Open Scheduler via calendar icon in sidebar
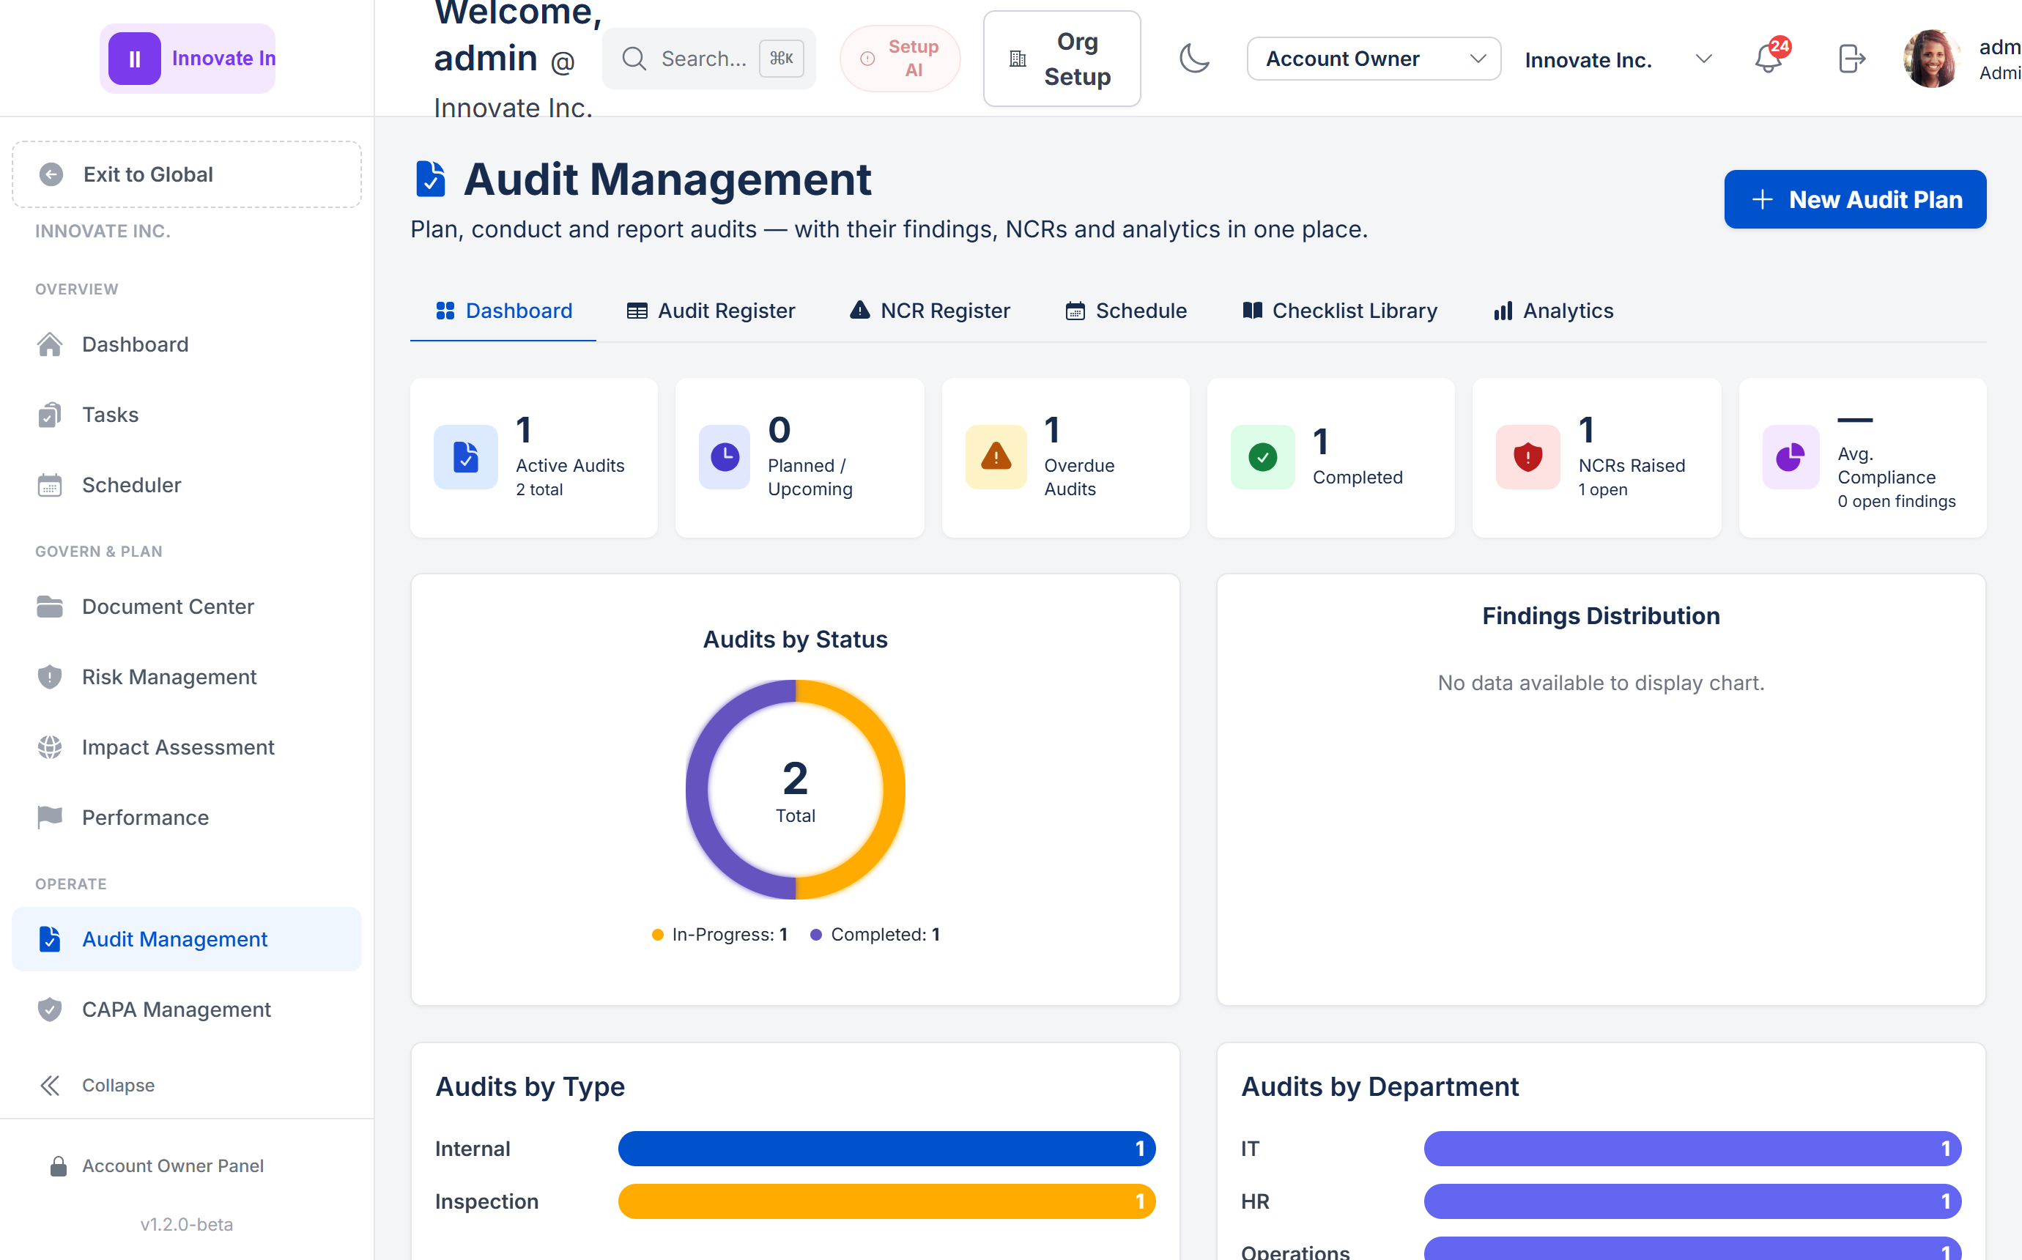Viewport: 2022px width, 1260px height. click(50, 485)
